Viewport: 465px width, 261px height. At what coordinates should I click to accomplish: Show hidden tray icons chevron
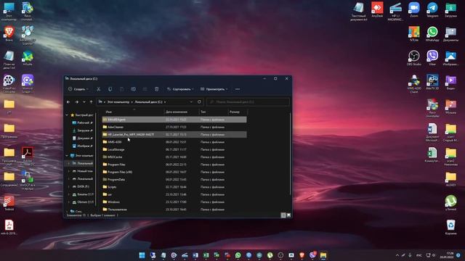tap(397, 255)
